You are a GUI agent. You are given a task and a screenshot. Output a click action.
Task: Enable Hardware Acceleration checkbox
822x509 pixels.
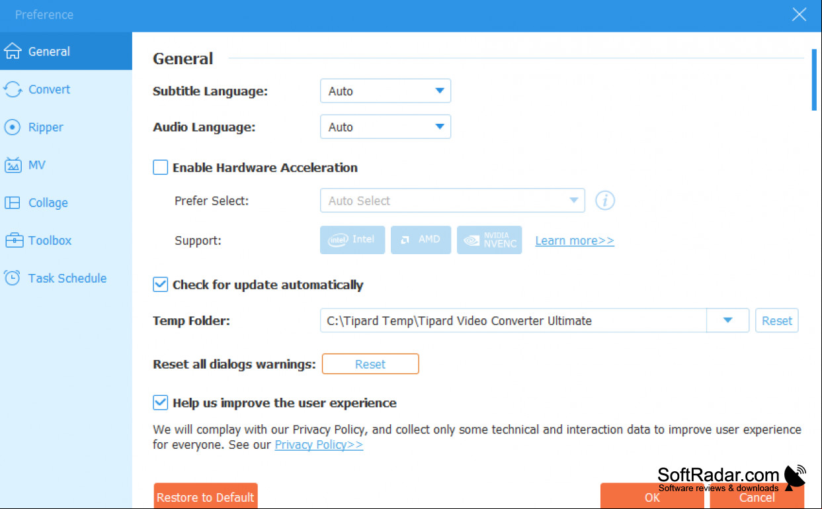(x=160, y=167)
